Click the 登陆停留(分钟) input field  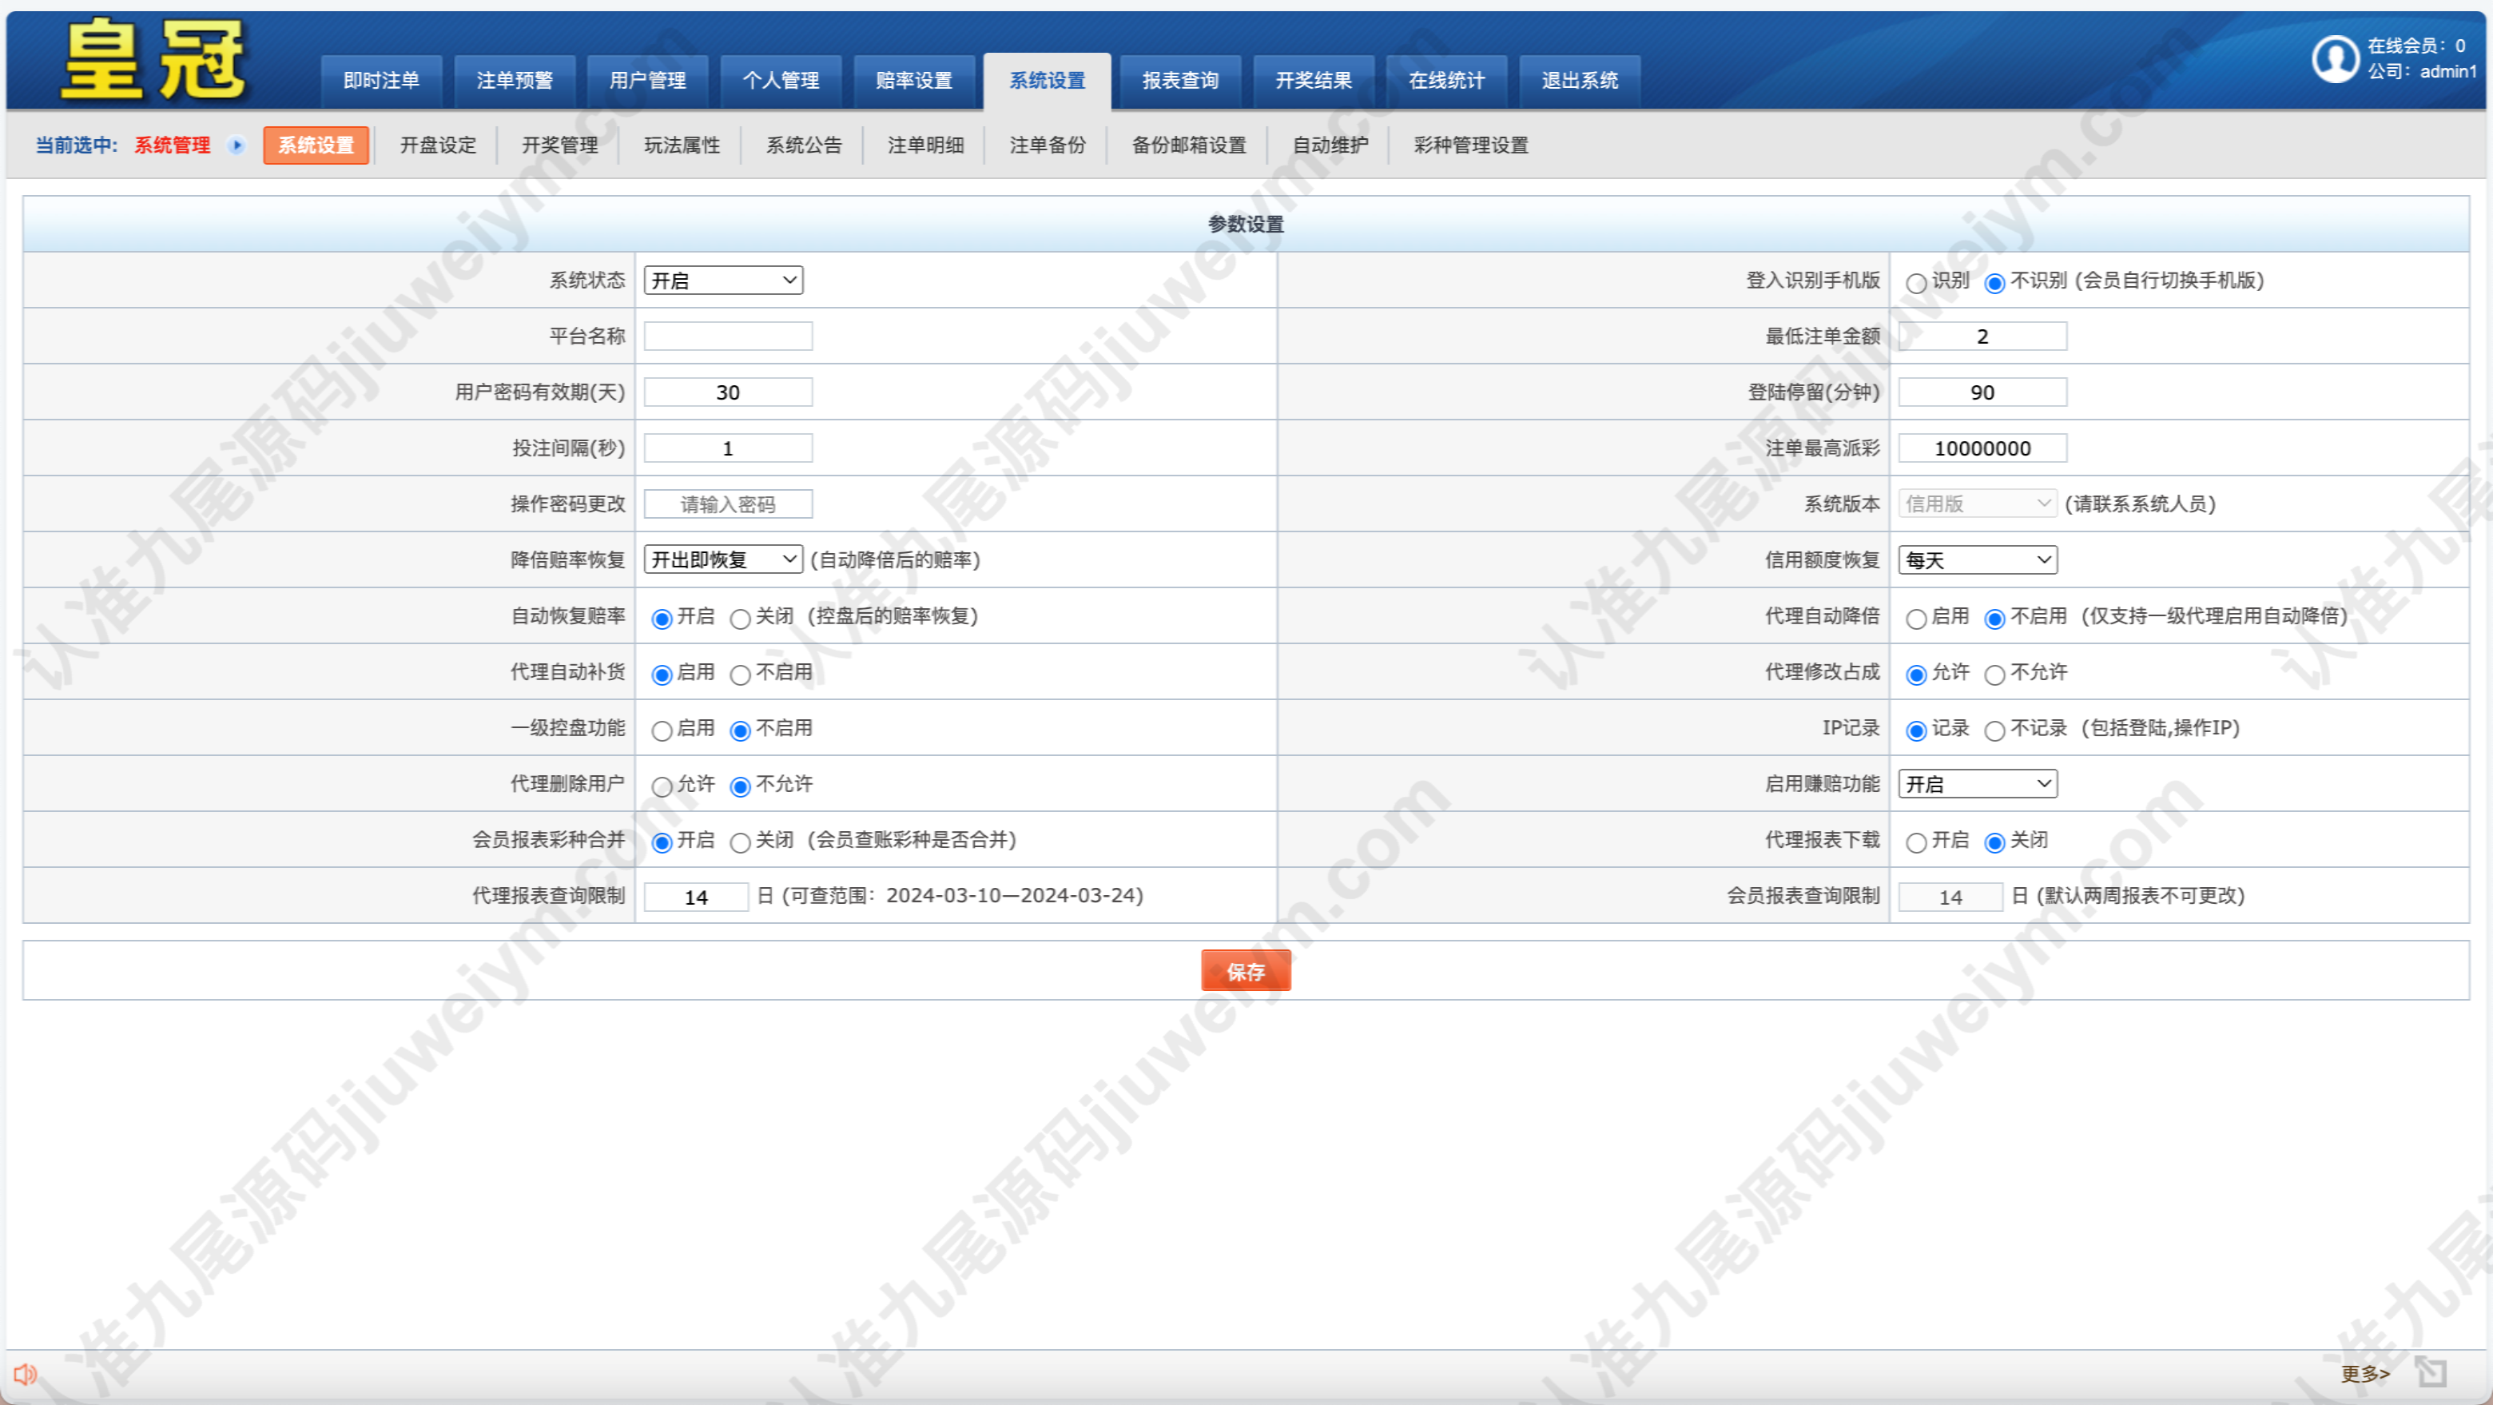pyautogui.click(x=1982, y=392)
